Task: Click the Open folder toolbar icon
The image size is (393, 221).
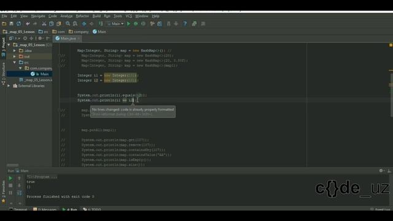Action: coord(4,24)
